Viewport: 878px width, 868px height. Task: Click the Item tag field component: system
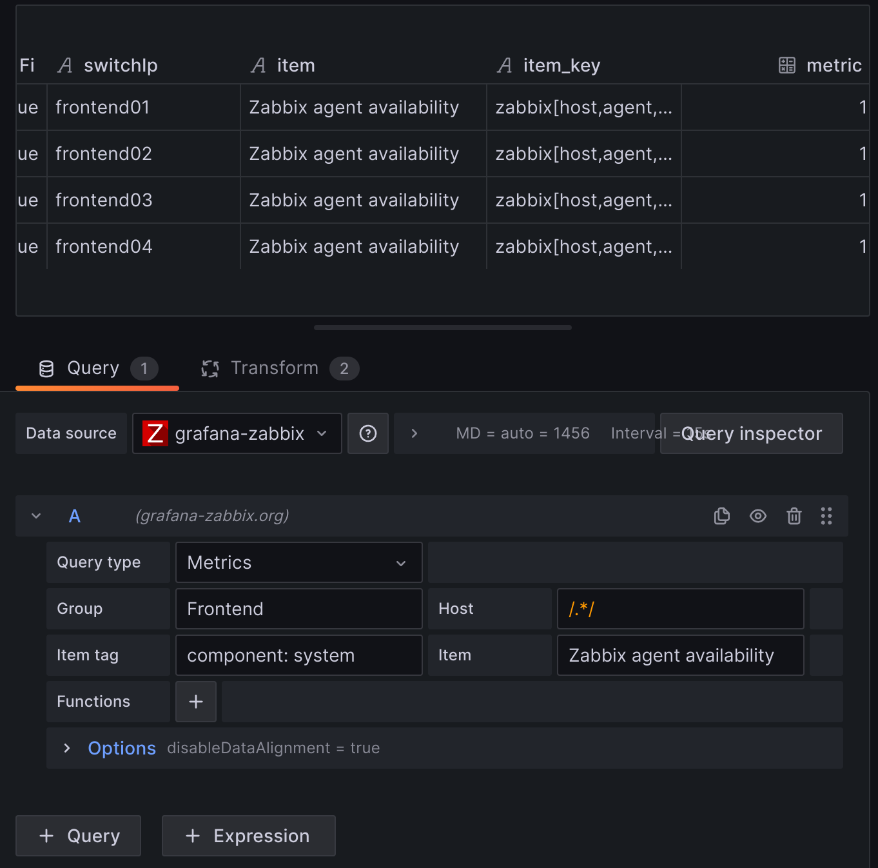[299, 655]
